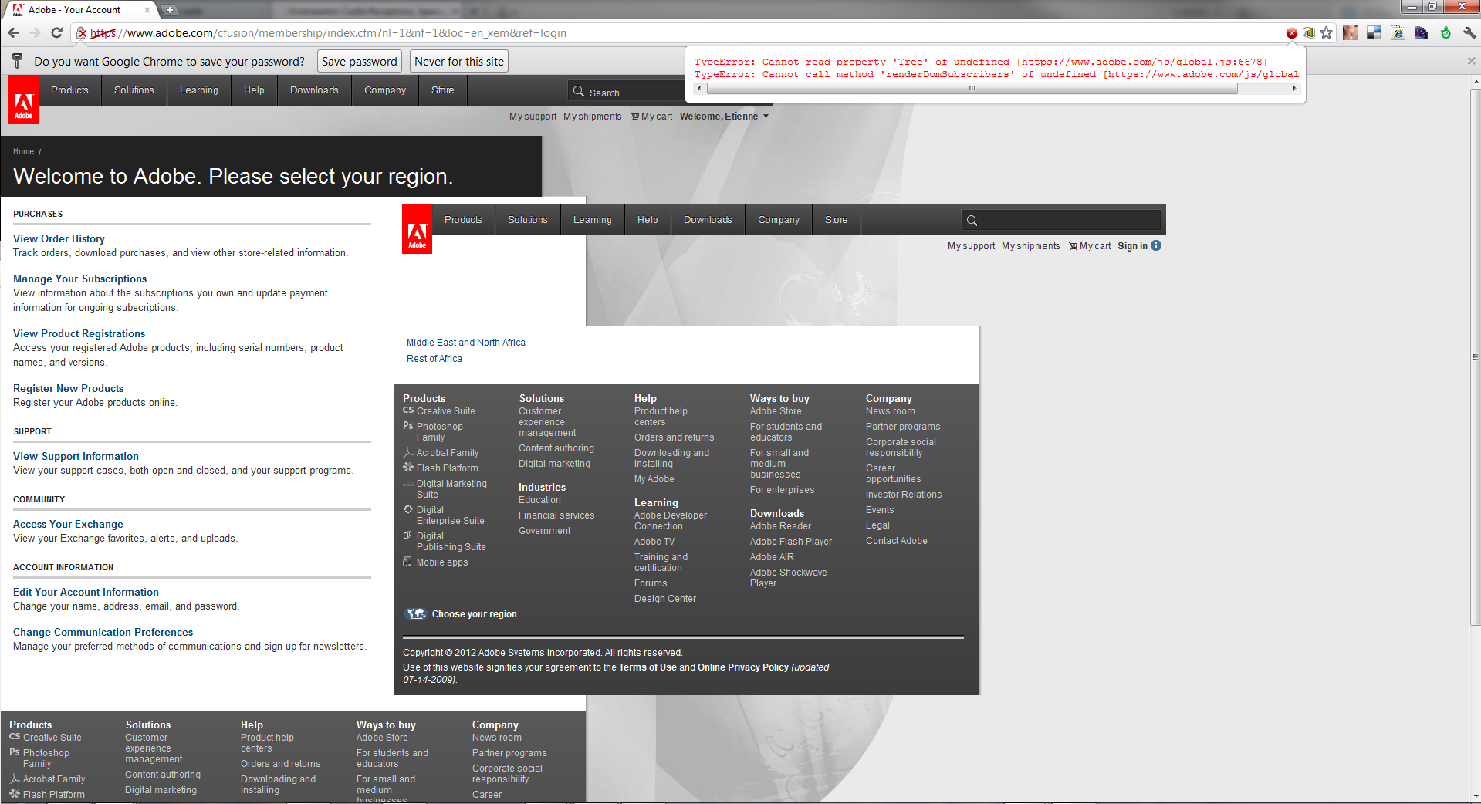Click the Adobe logo in the overlay navigation
1481x804 pixels.
coord(417,229)
